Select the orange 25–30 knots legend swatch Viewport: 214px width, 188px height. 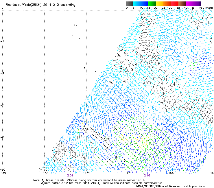point(167,3)
